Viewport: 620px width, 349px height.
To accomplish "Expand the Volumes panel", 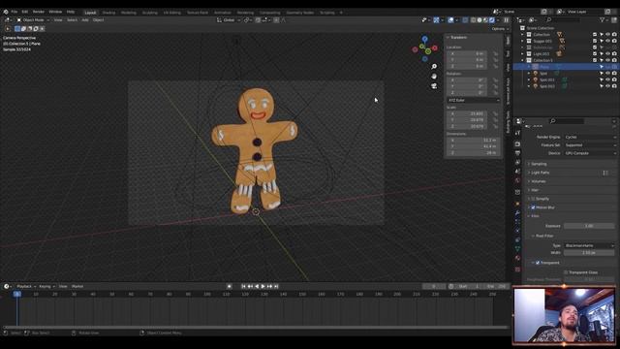I will pos(538,181).
